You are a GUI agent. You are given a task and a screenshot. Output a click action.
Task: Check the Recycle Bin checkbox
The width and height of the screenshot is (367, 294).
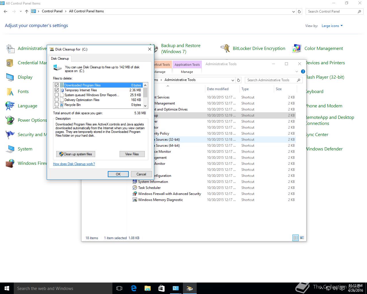tap(56, 105)
